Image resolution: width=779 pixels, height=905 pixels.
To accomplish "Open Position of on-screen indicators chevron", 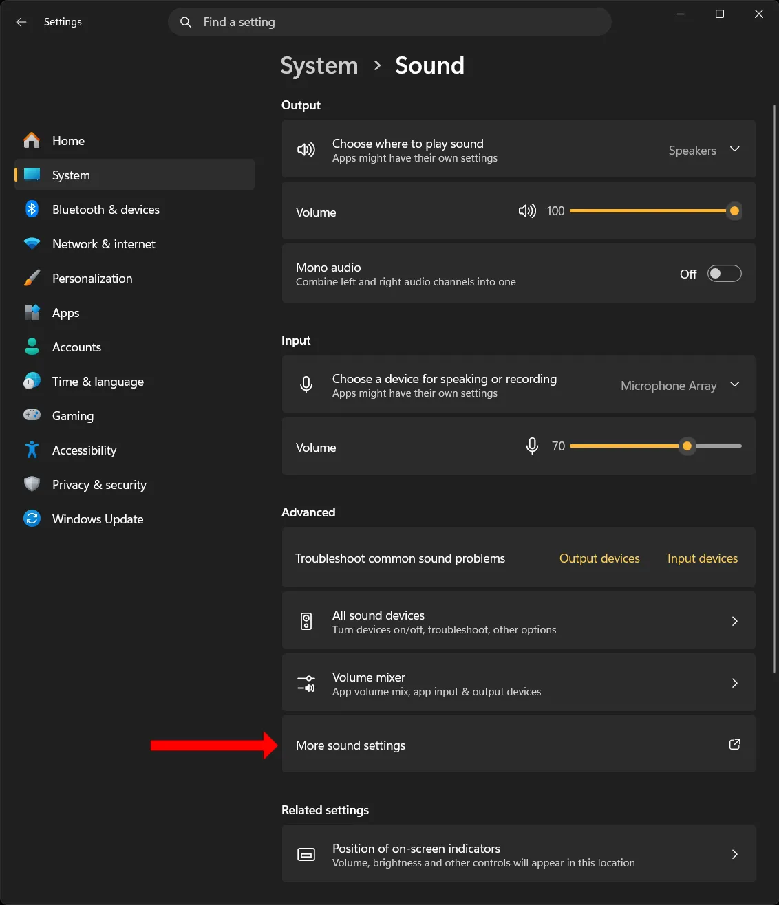I will coord(735,854).
